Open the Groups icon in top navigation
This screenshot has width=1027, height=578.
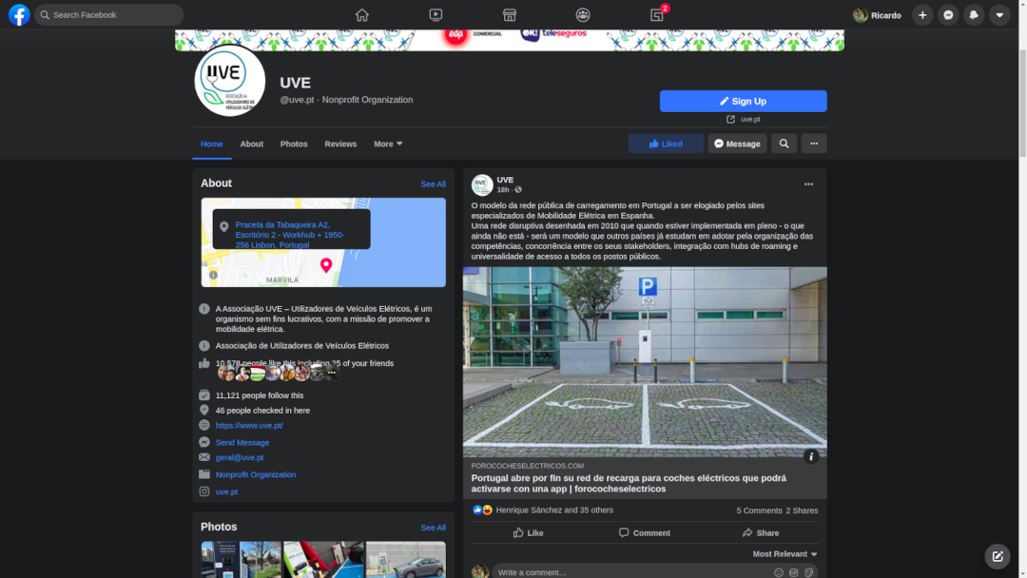pos(583,15)
